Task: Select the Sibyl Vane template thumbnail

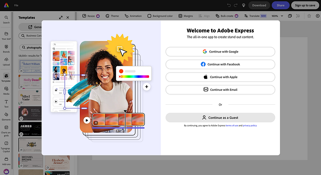Action: 30,98
